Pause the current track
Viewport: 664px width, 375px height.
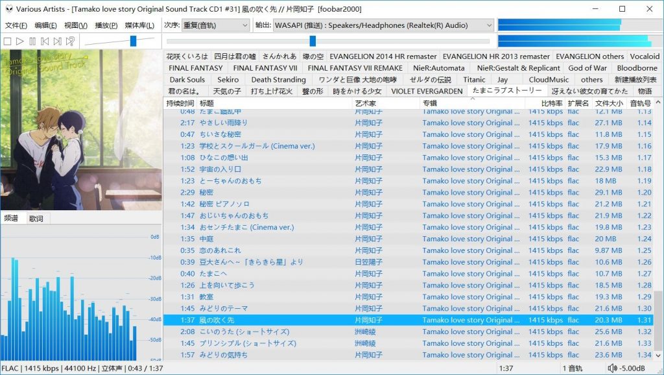pos(32,41)
